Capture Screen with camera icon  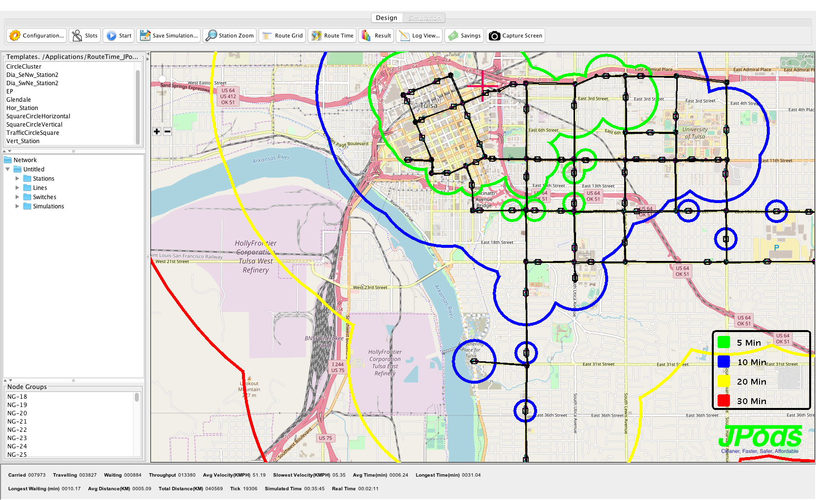[x=494, y=36]
